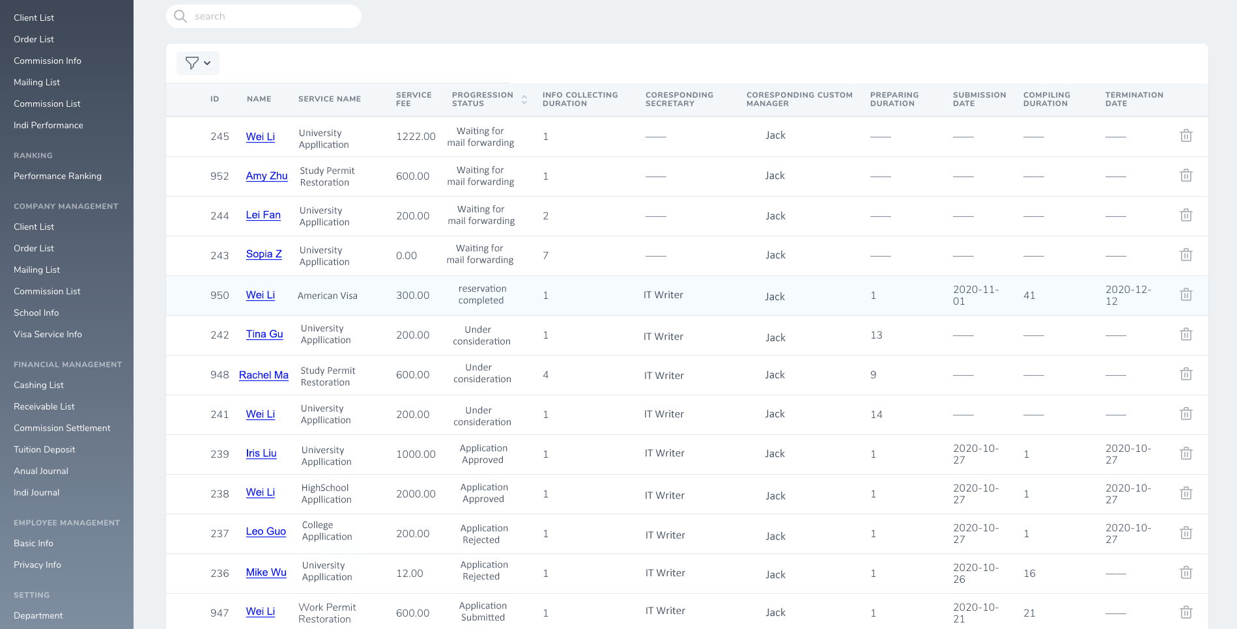Open Performance Ranking page

click(57, 176)
